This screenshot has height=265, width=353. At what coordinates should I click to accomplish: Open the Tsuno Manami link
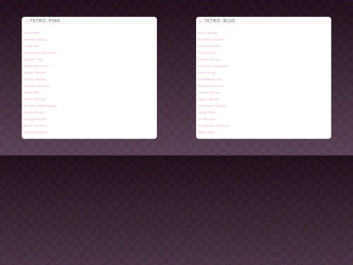pos(35,99)
